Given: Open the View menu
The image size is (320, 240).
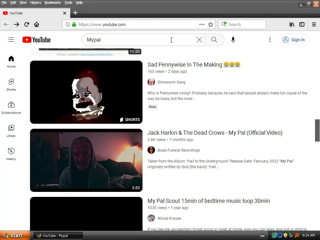Looking at the screenshot, I should click(x=23, y=2).
